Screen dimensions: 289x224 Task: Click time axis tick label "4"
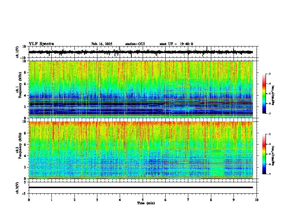tap(120, 200)
